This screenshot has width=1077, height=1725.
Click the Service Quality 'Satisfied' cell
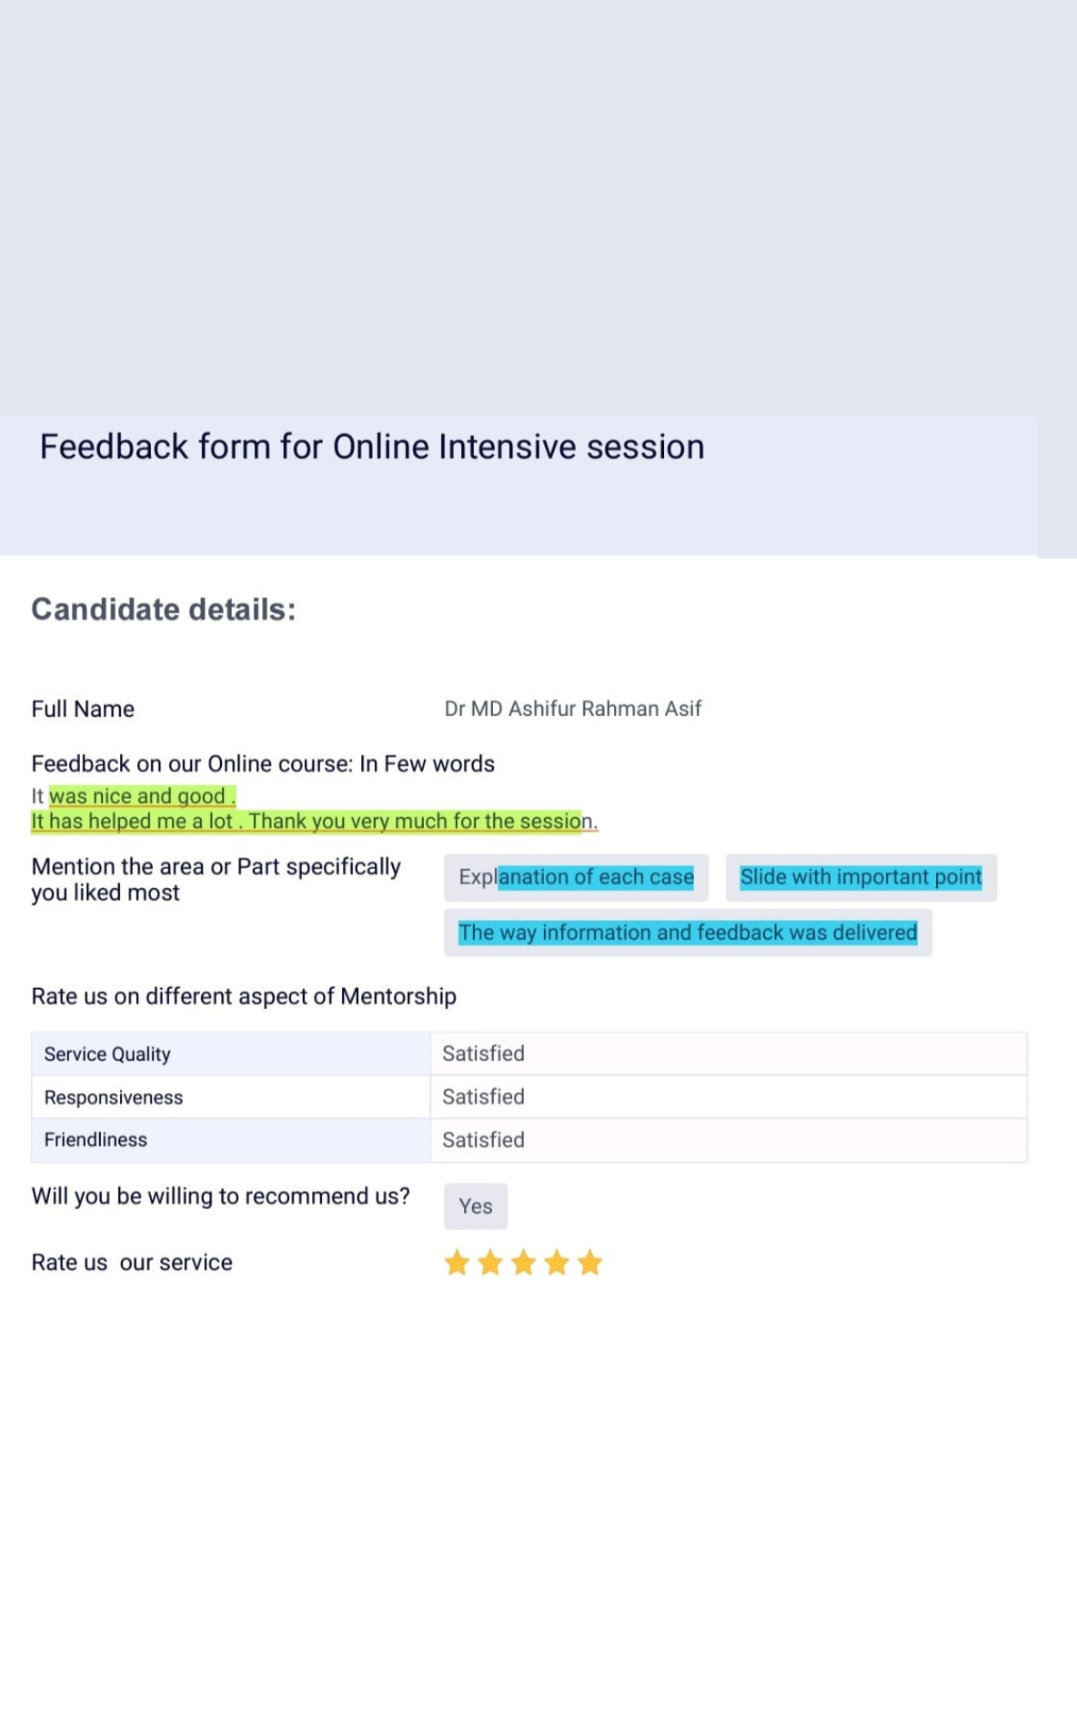pos(729,1054)
